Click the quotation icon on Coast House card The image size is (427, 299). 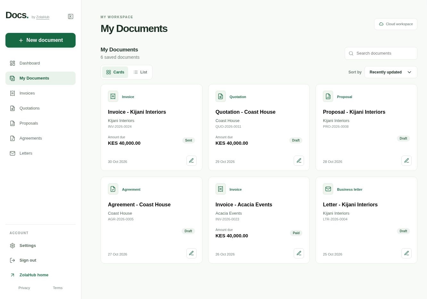coord(221,96)
